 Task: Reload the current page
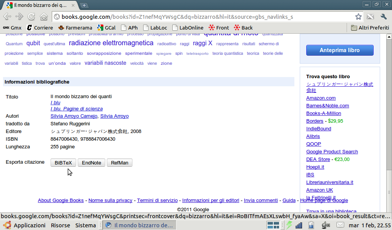[x=31, y=16]
